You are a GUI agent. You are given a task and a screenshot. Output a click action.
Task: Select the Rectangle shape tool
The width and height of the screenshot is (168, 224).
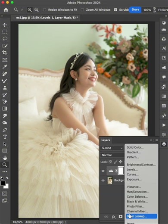tap(5, 151)
